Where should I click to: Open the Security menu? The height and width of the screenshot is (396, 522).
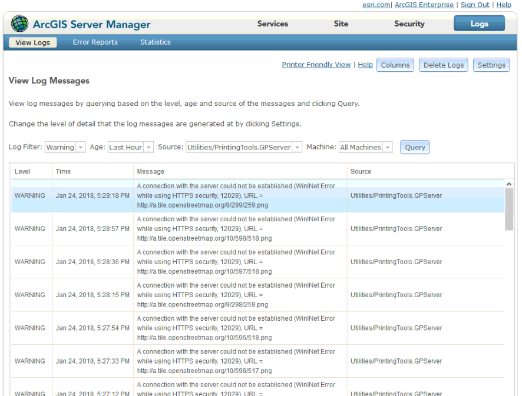click(x=409, y=24)
